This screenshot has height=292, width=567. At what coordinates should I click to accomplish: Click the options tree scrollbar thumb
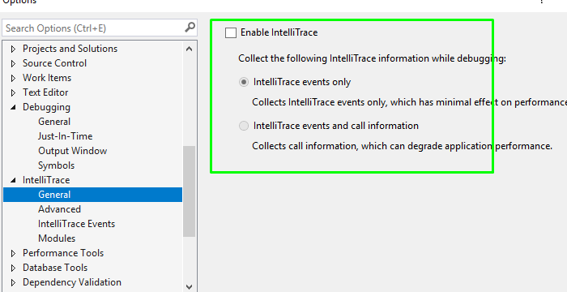click(x=189, y=191)
